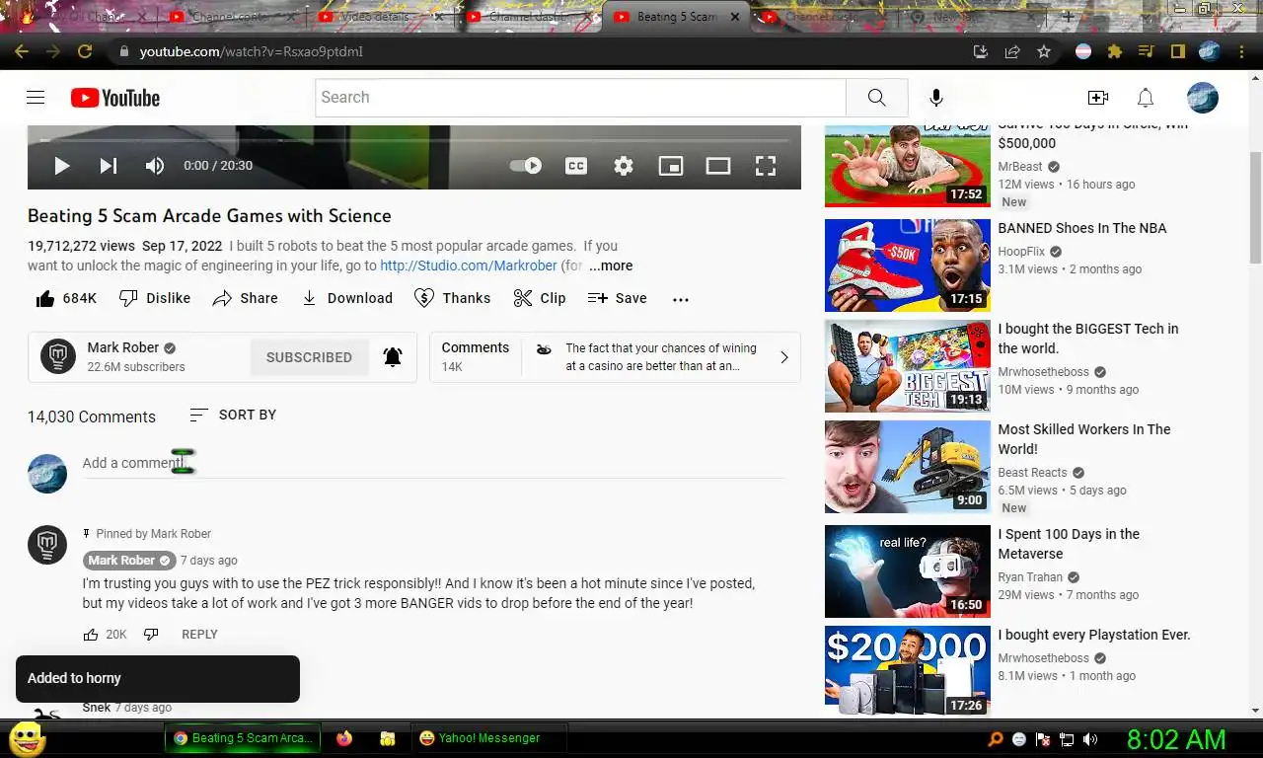Open the notifications bell in header
This screenshot has height=758, width=1263.
click(x=1146, y=98)
